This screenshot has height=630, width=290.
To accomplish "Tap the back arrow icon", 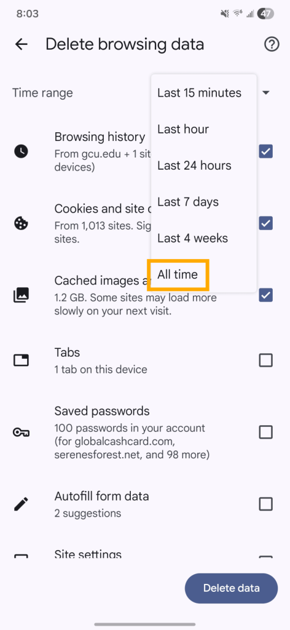I will click(x=22, y=44).
